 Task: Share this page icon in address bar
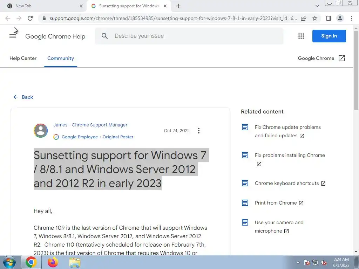point(304,18)
